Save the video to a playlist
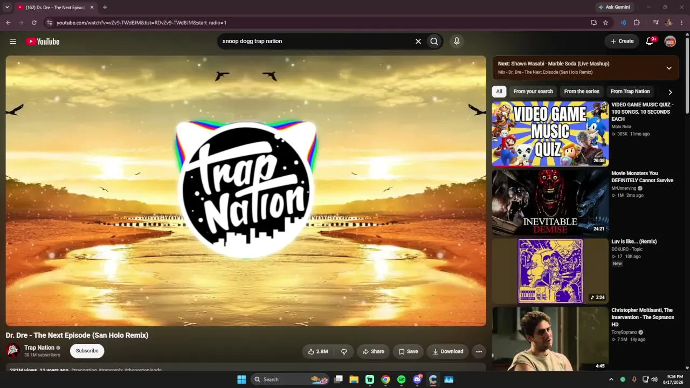 click(408, 351)
